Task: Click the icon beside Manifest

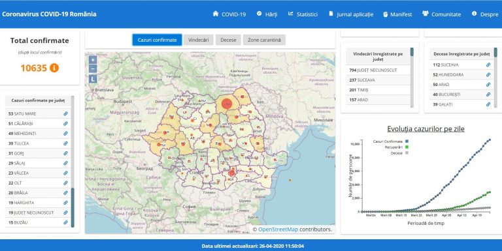Action: [386, 14]
